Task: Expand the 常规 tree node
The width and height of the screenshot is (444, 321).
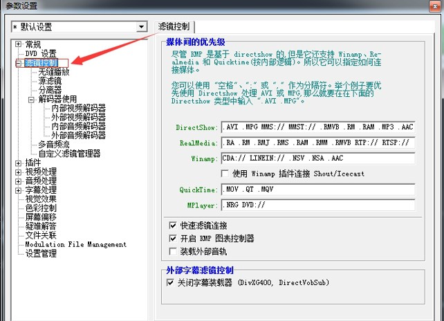Action: point(18,44)
